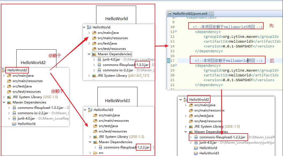Click commons-io-2.2.jar jar icon in HelloWorld project
This screenshot has width=283, height=156.
click(99, 70)
